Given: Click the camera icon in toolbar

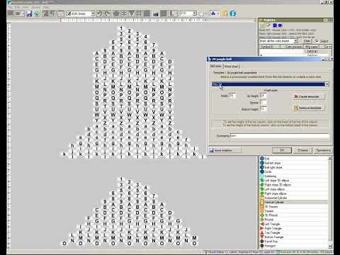Looking at the screenshot, I should [155, 14].
